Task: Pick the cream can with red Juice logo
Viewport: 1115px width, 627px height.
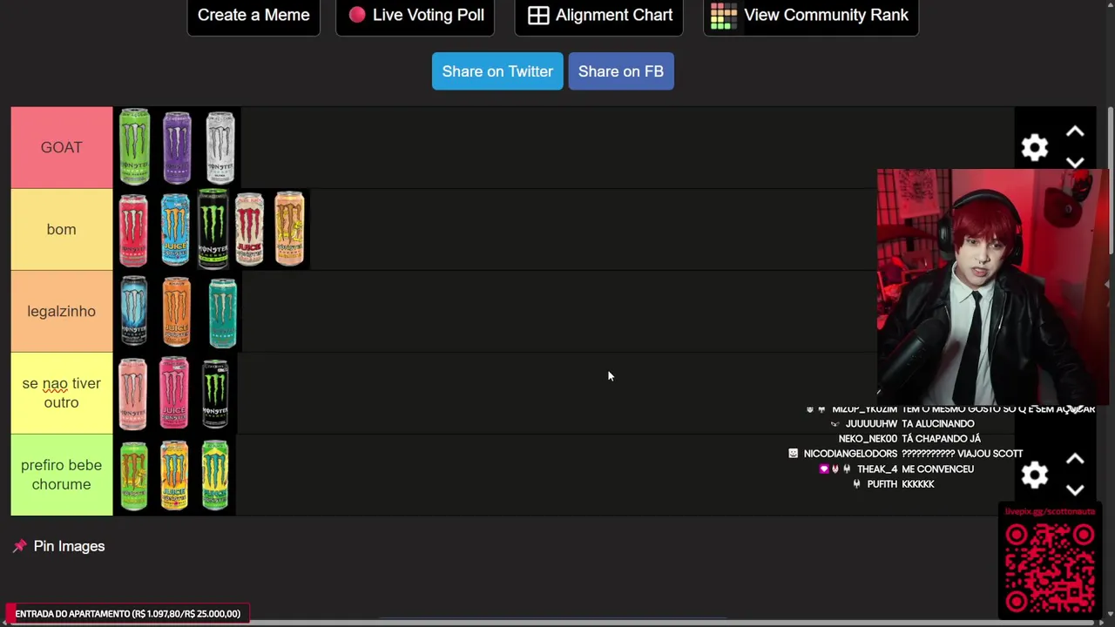Action: 249,229
